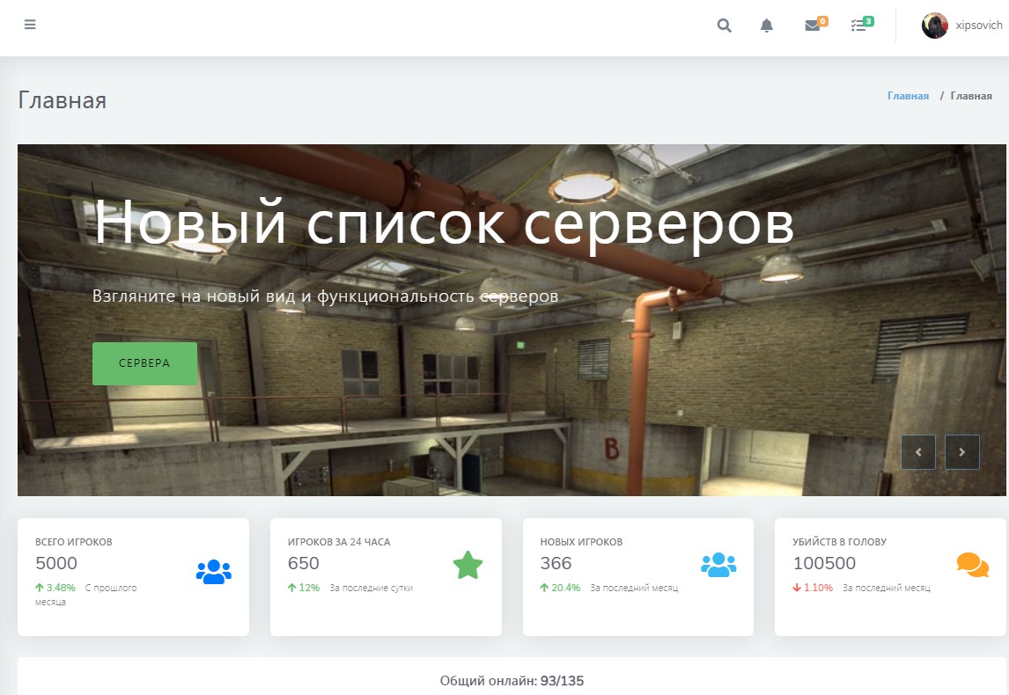1009x695 pixels.
Task: Open the task list icon with badge 3
Action: pos(858,26)
